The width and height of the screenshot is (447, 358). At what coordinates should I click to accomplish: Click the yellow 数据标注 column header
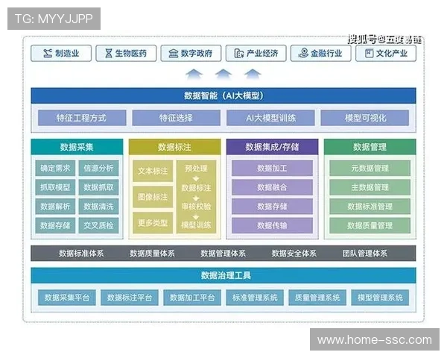click(x=175, y=147)
